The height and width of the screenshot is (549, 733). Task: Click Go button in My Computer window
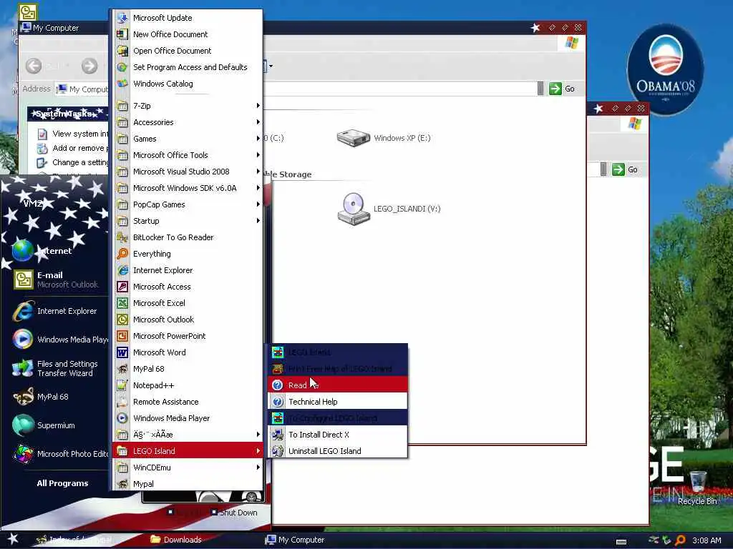click(562, 89)
